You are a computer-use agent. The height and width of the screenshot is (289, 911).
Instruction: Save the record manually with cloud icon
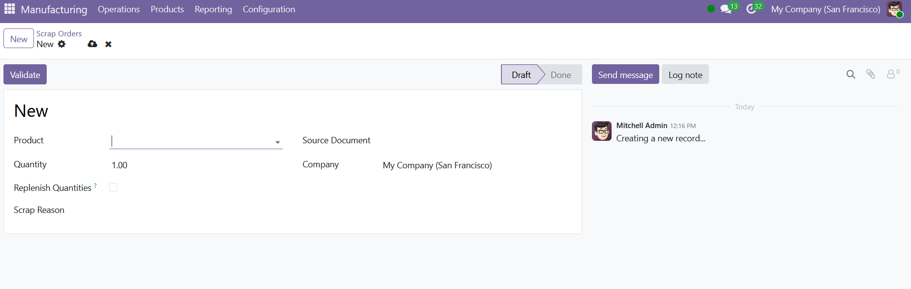[x=92, y=44]
